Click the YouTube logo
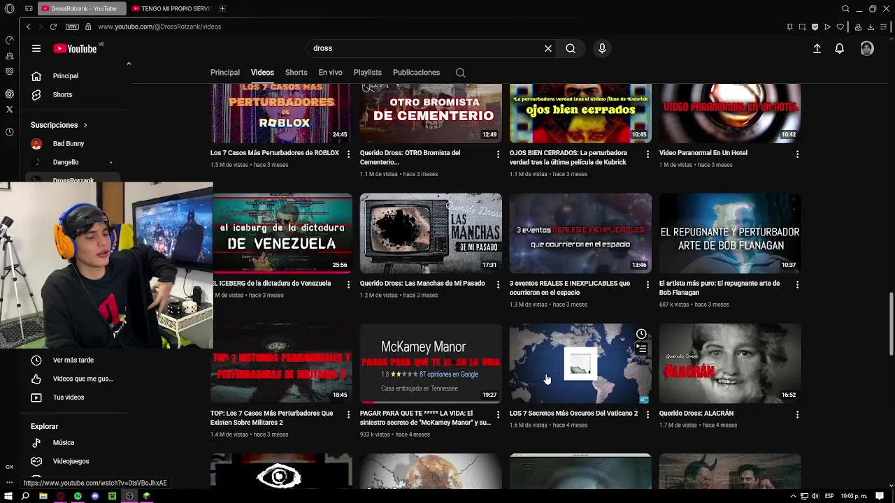The height and width of the screenshot is (503, 895). 76,48
